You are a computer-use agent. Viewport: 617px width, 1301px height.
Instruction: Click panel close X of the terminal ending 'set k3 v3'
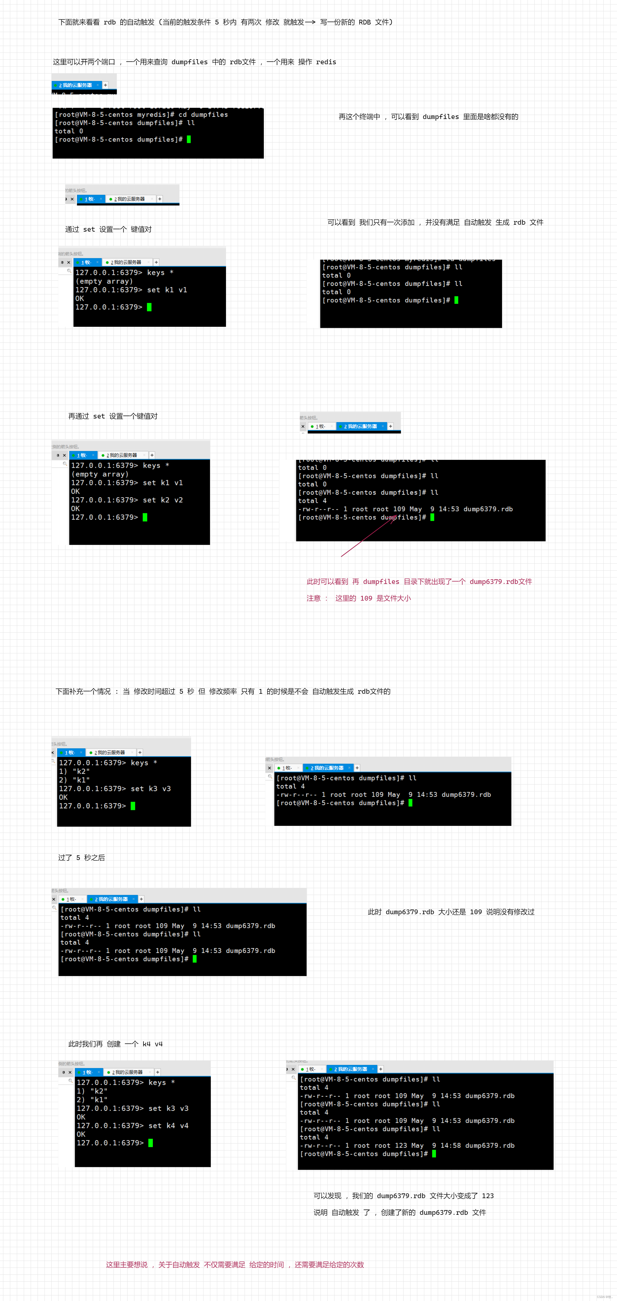tap(53, 752)
